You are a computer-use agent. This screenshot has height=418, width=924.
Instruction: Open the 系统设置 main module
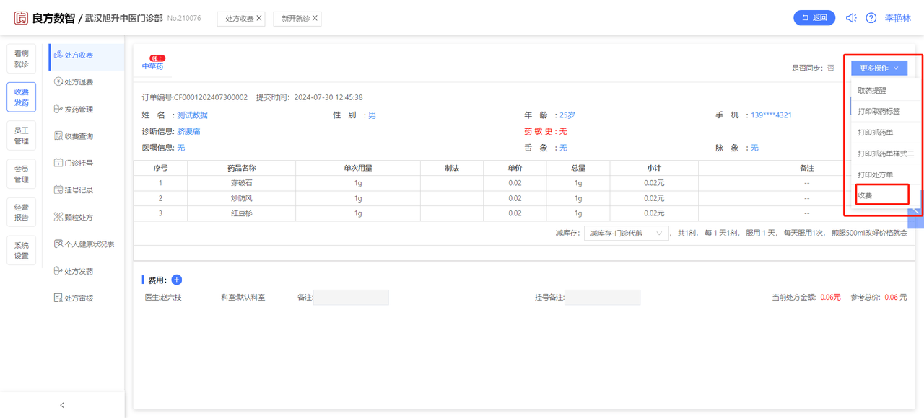click(22, 250)
